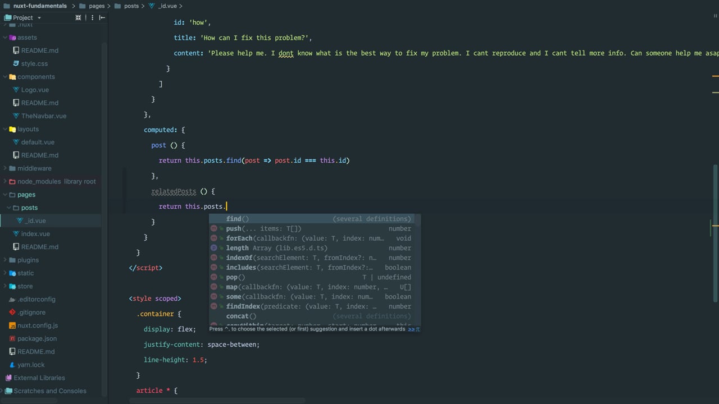Choose concat() suggestion in autocomplete

click(312, 316)
